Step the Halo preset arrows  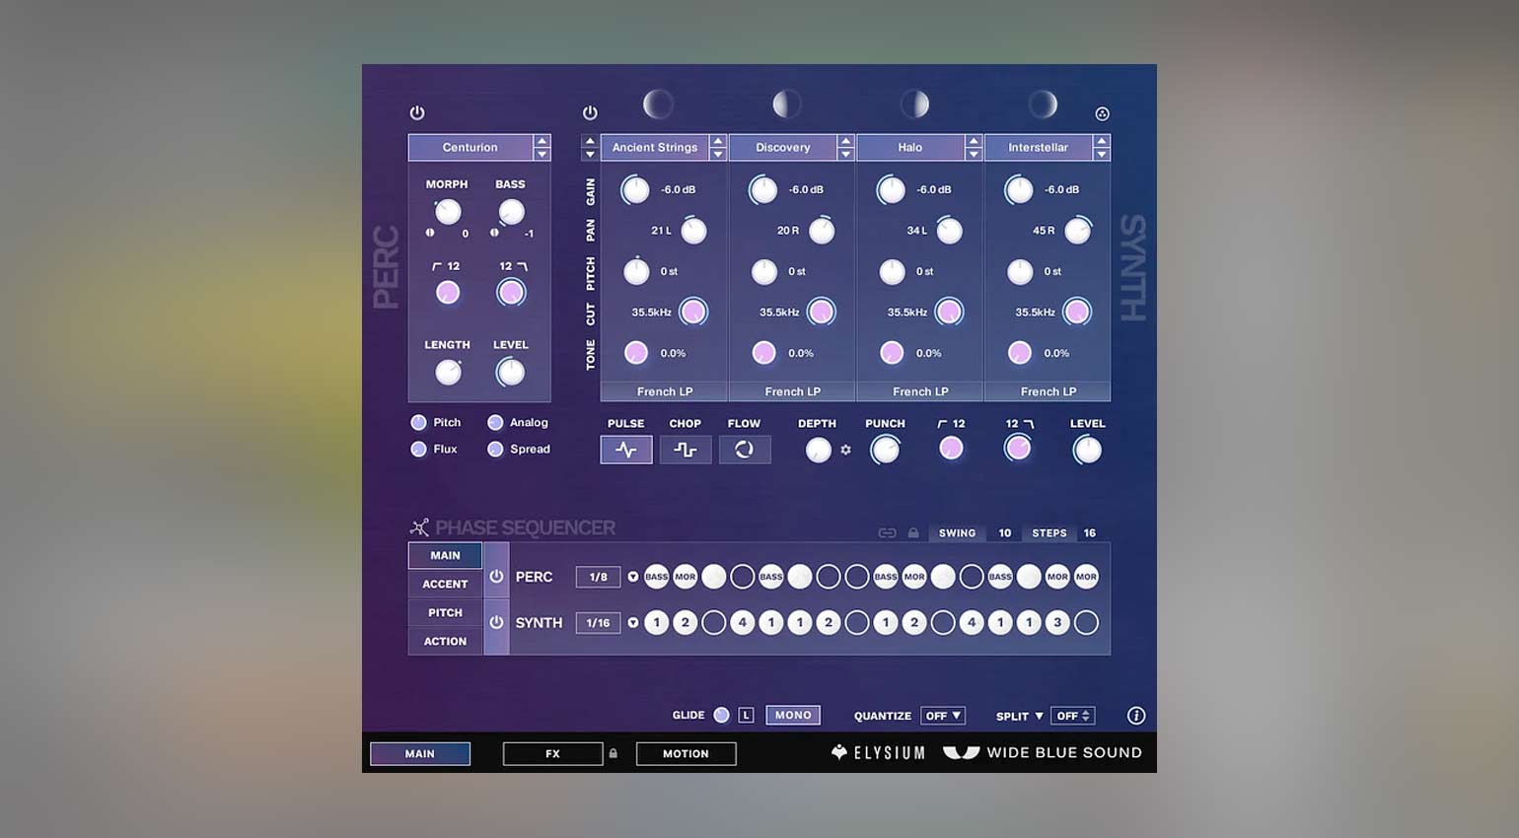pos(974,147)
